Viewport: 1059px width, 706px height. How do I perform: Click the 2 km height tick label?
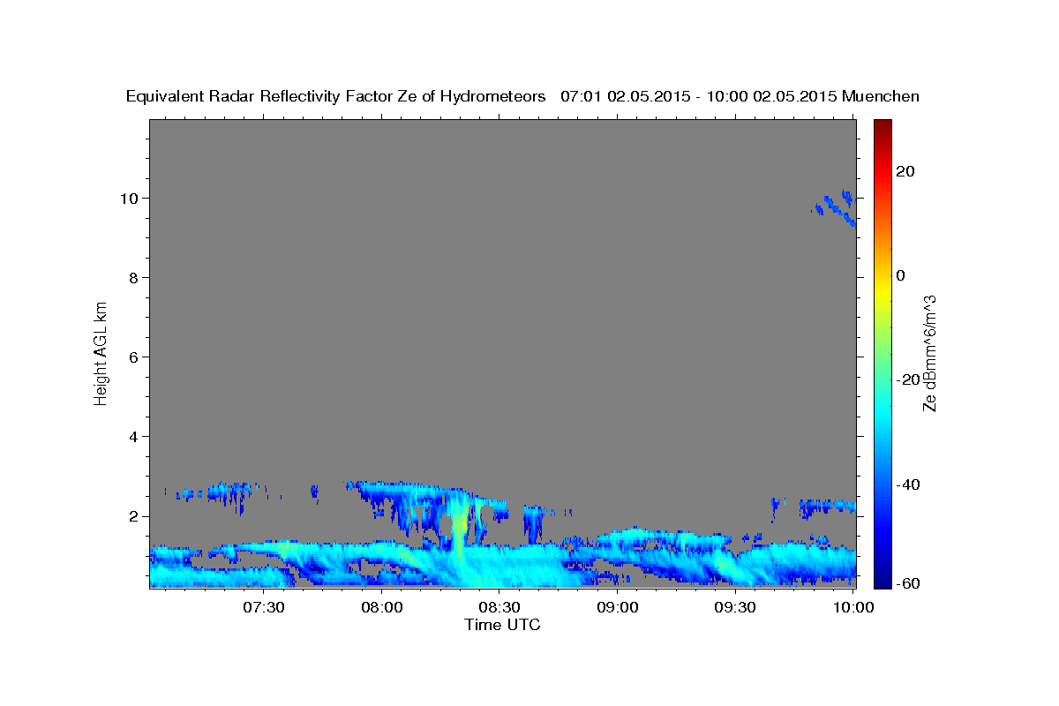(134, 515)
